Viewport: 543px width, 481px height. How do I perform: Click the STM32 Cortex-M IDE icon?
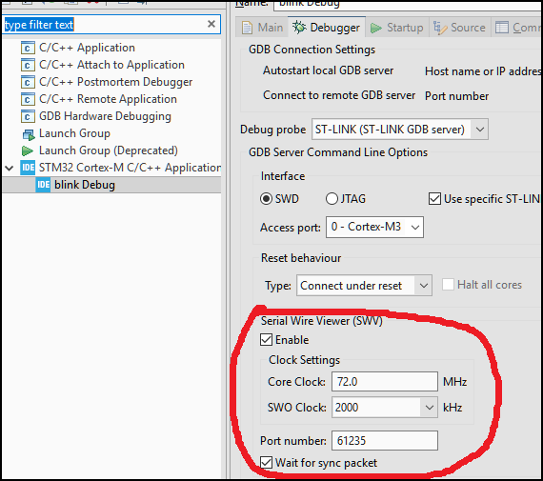[x=28, y=168]
